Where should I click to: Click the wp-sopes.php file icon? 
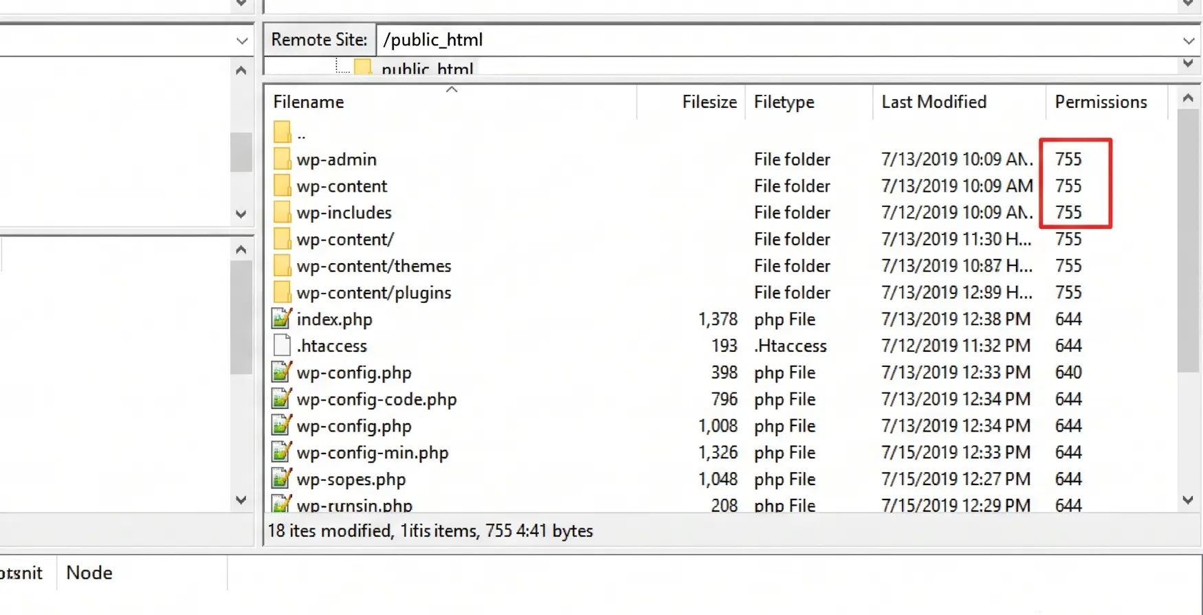pos(282,479)
